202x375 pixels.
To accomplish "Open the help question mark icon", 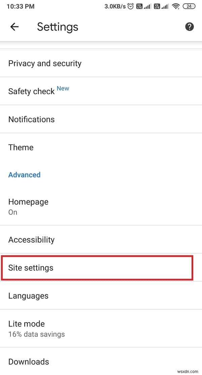I will (x=190, y=27).
